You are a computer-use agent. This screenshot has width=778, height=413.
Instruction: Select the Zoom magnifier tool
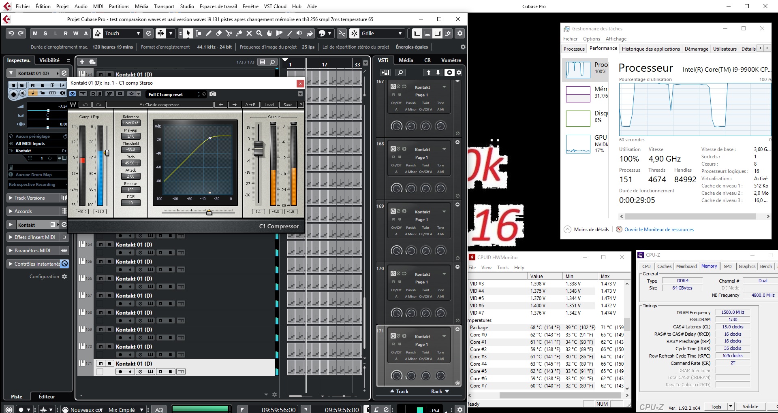coord(259,33)
